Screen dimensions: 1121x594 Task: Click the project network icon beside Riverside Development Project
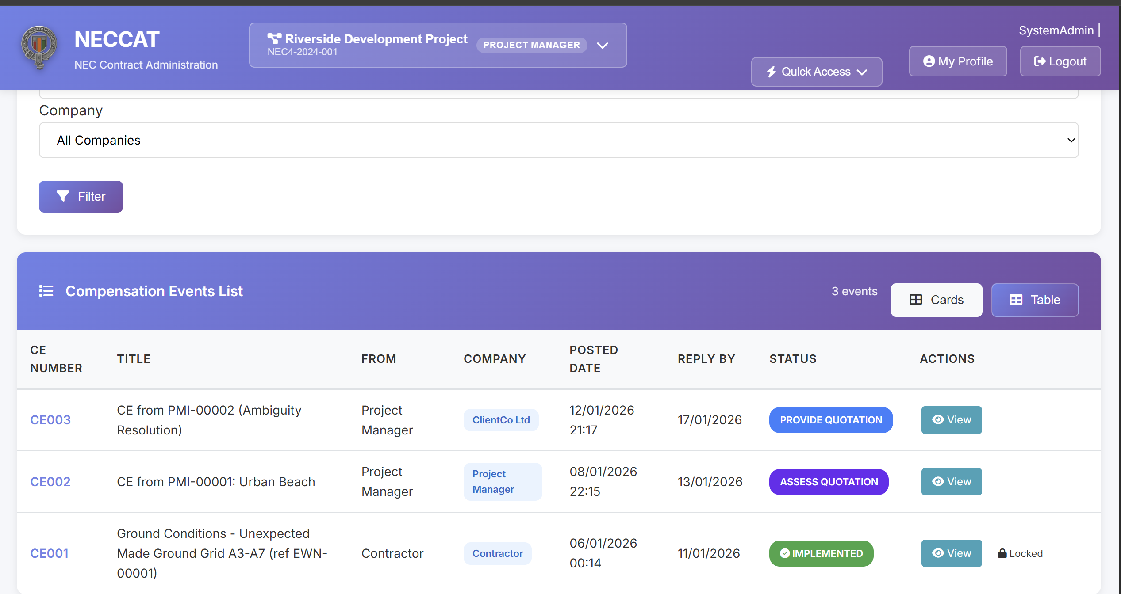274,39
